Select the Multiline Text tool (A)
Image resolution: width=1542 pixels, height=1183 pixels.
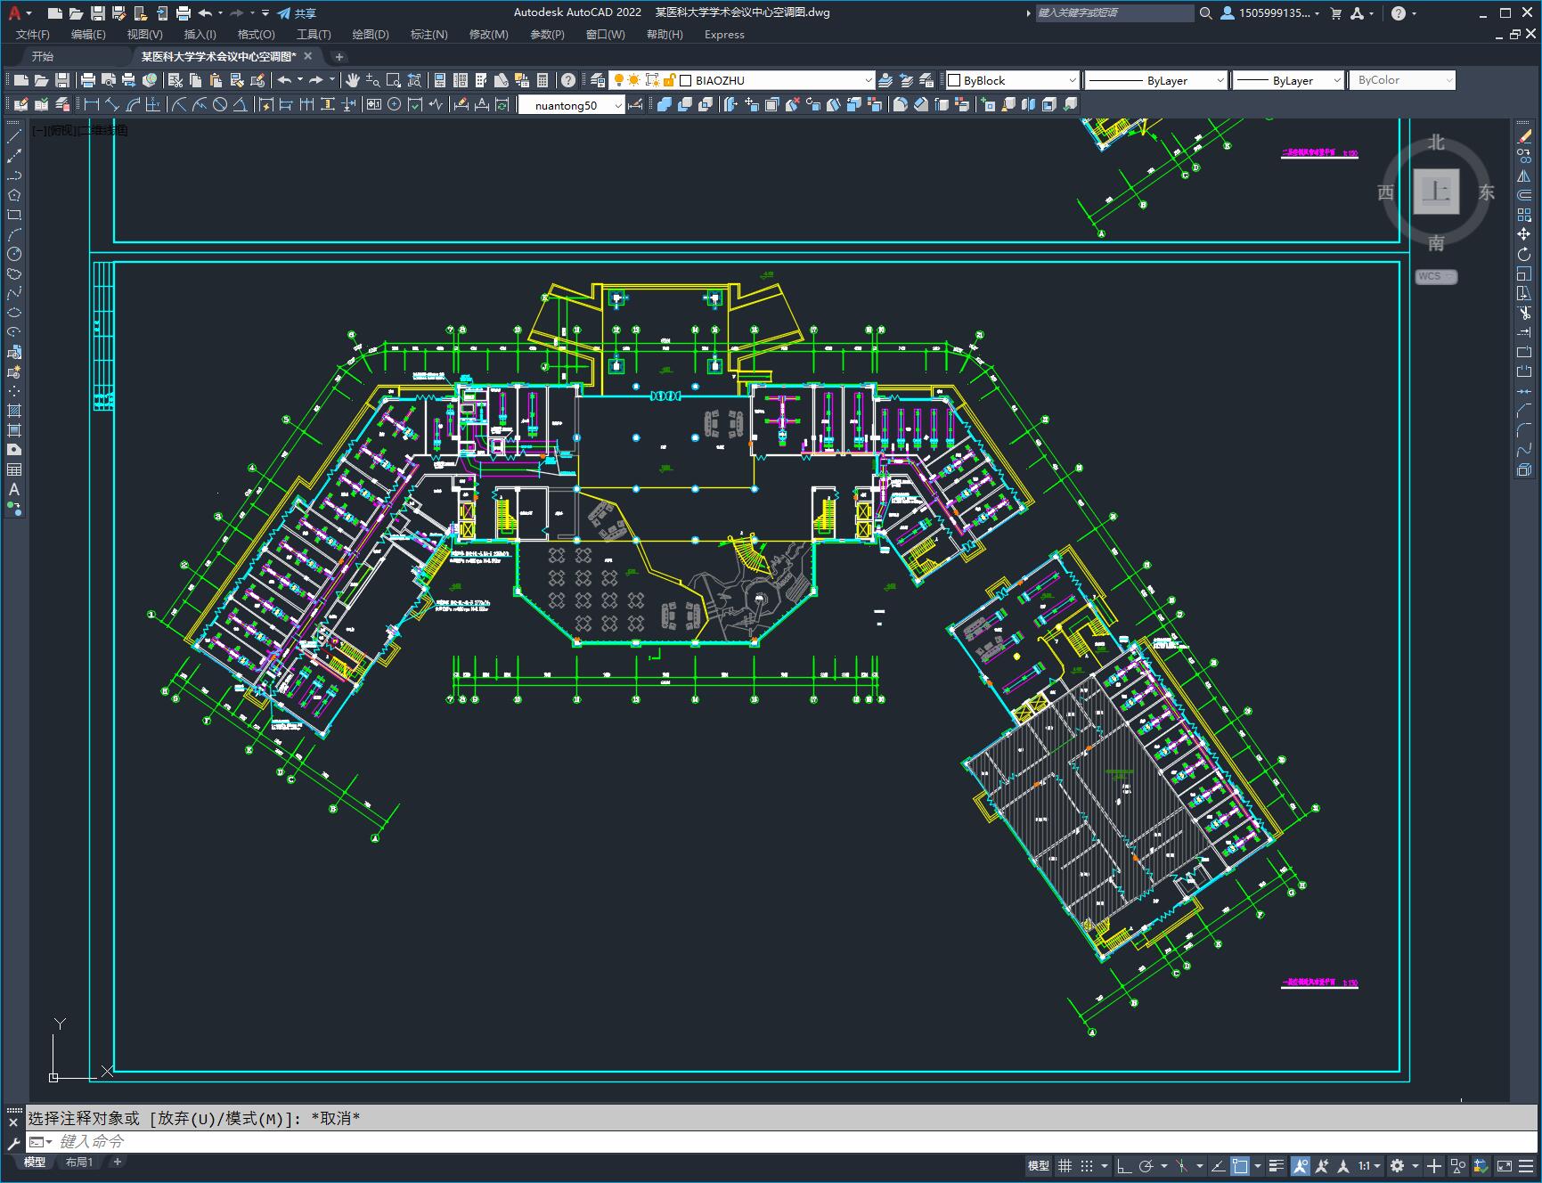(14, 490)
